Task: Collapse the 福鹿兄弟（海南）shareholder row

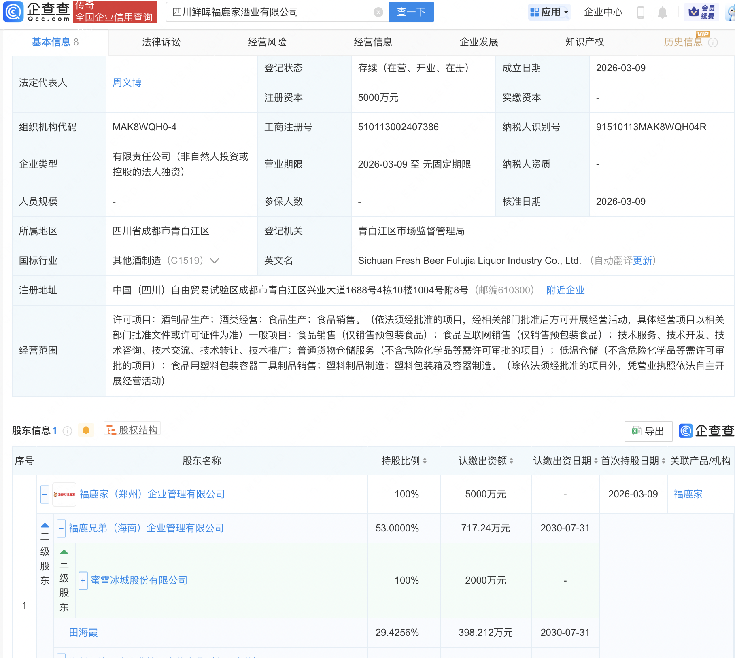Action: 61,529
